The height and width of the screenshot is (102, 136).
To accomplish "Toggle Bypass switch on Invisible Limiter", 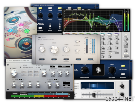I will click(x=77, y=51).
